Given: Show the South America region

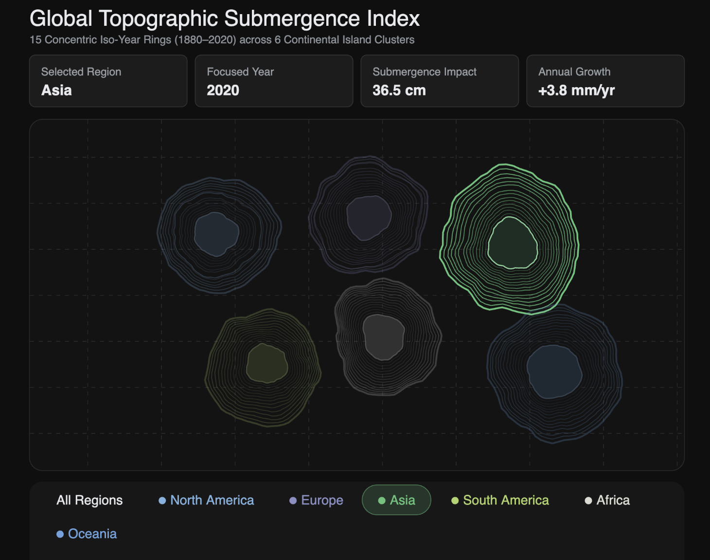Looking at the screenshot, I should 500,500.
